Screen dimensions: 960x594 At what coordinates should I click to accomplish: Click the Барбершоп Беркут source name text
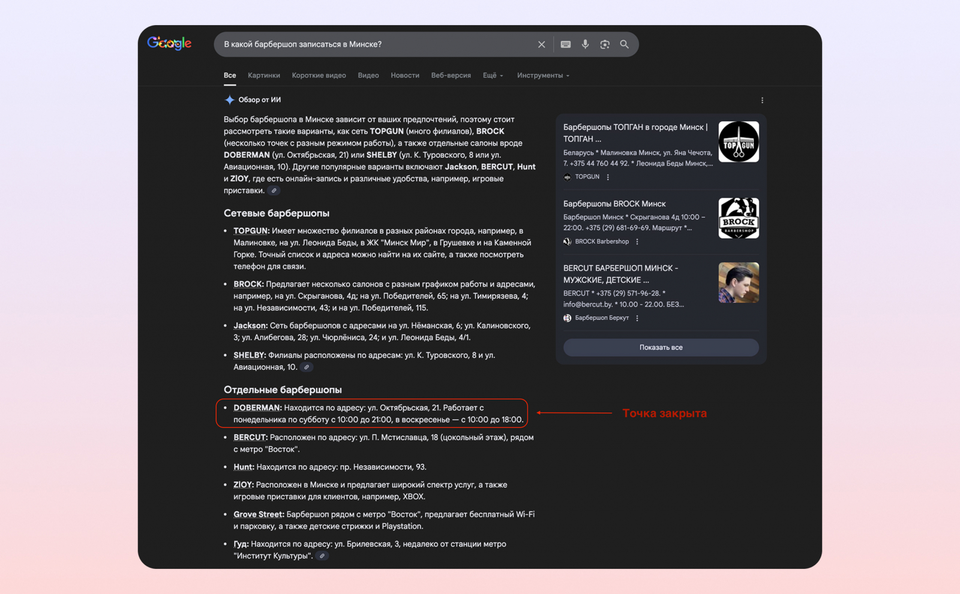click(602, 318)
